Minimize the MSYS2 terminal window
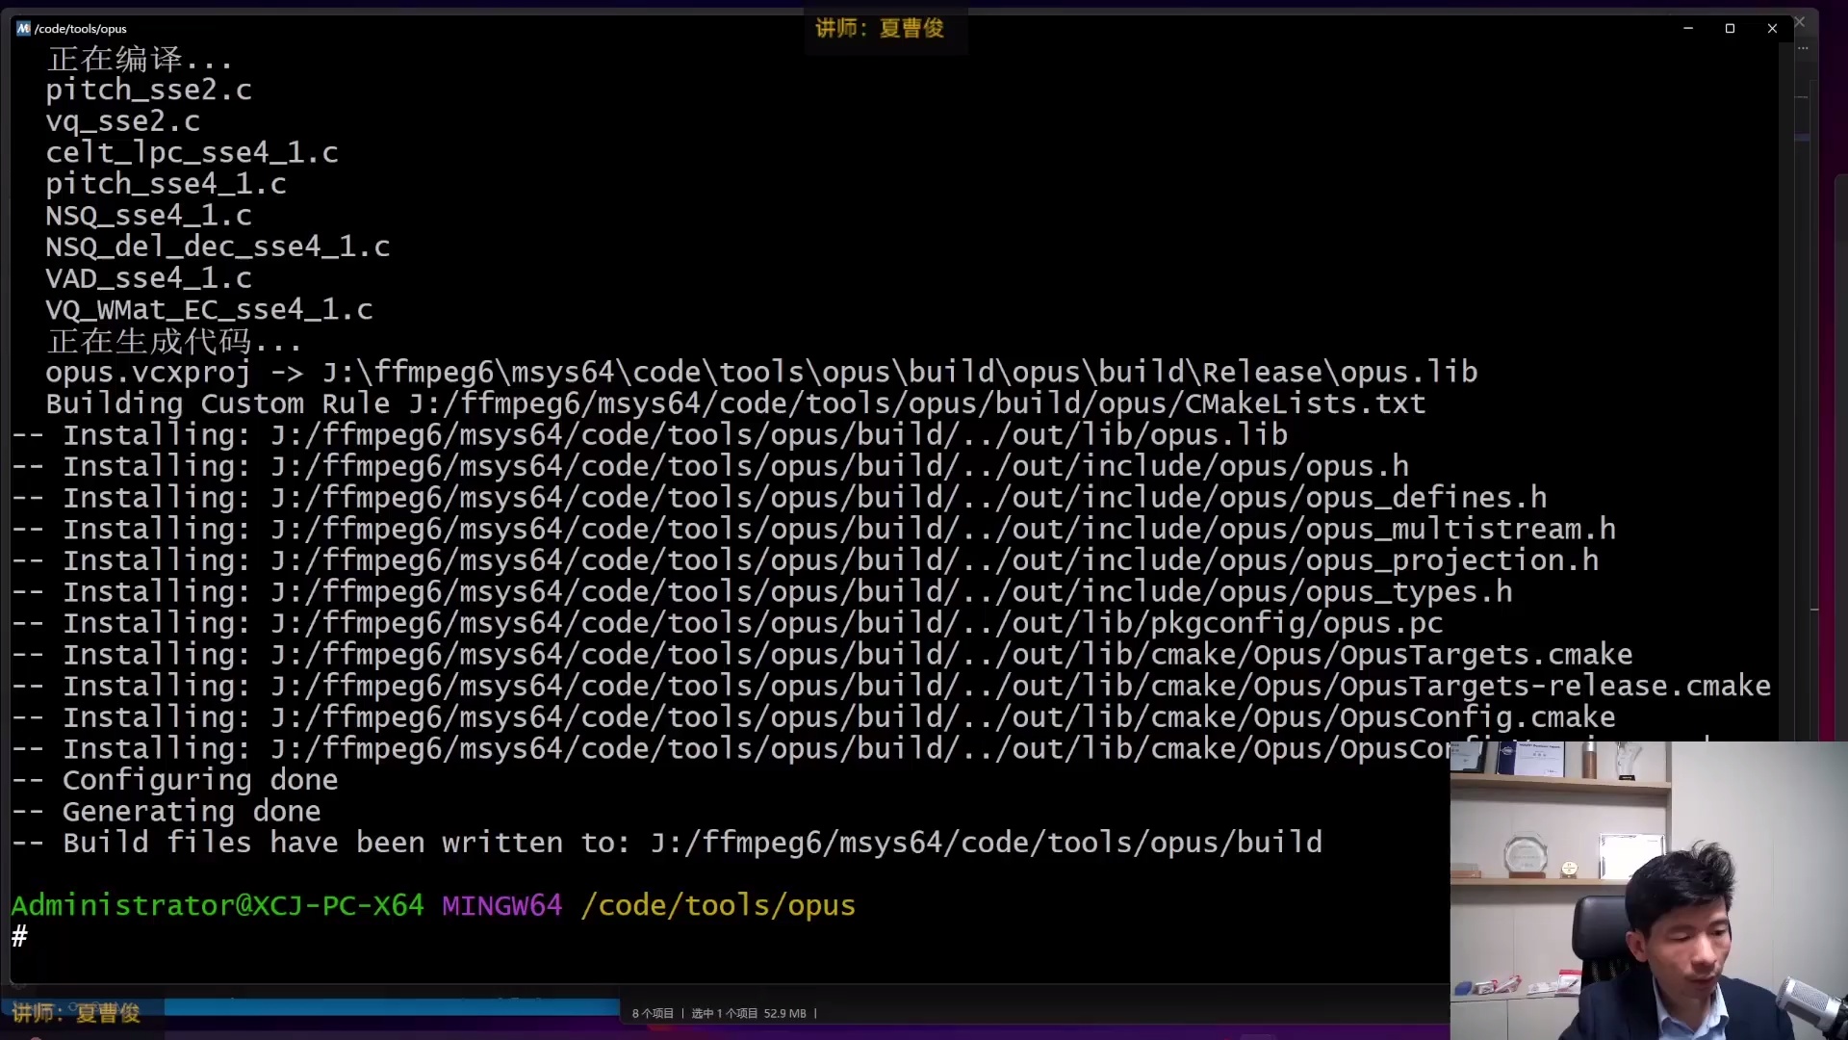Viewport: 1848px width, 1040px height. pyautogui.click(x=1687, y=28)
